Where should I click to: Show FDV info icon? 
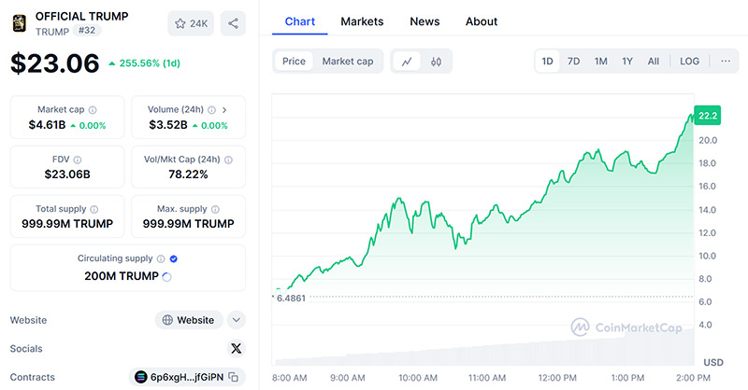click(x=78, y=160)
